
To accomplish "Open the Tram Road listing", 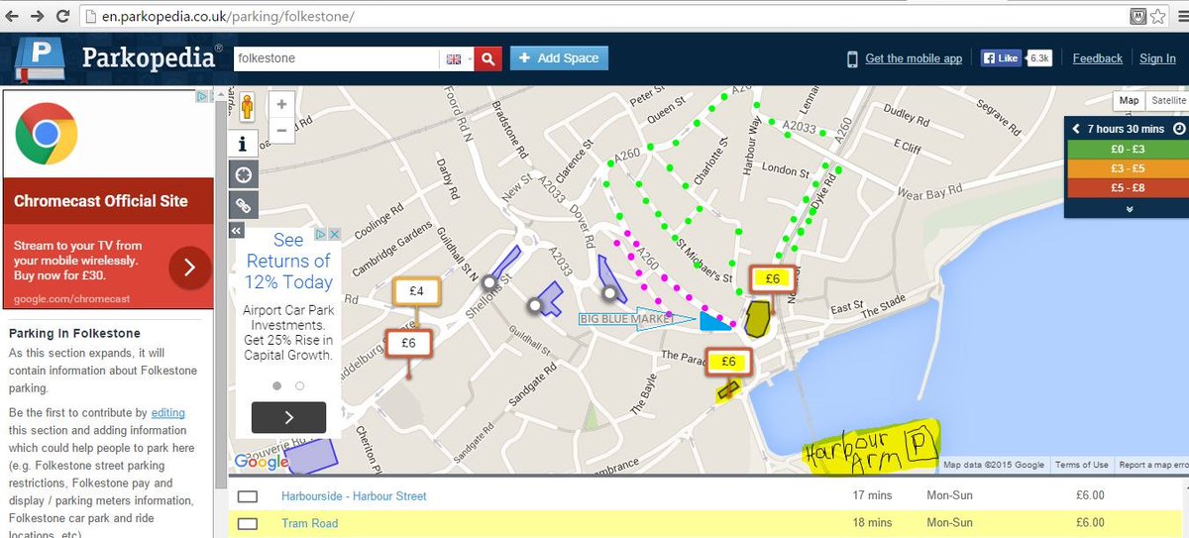I will [x=309, y=524].
